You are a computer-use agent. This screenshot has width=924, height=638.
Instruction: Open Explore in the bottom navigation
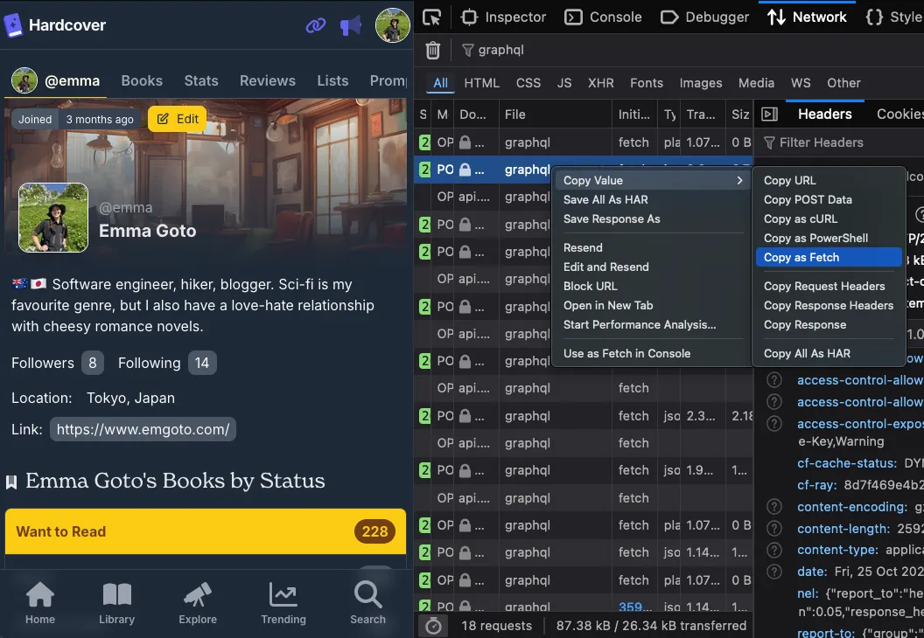point(198,604)
